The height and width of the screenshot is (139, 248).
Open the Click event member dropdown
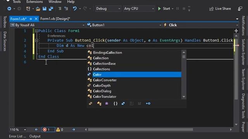(x=201, y=25)
